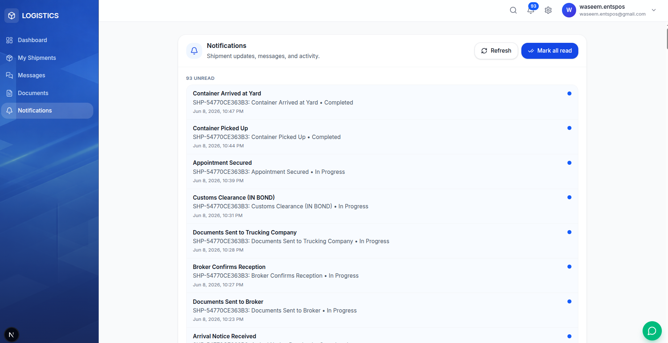This screenshot has width=668, height=343.
Task: Expand the user account dropdown chevron
Action: click(x=654, y=10)
